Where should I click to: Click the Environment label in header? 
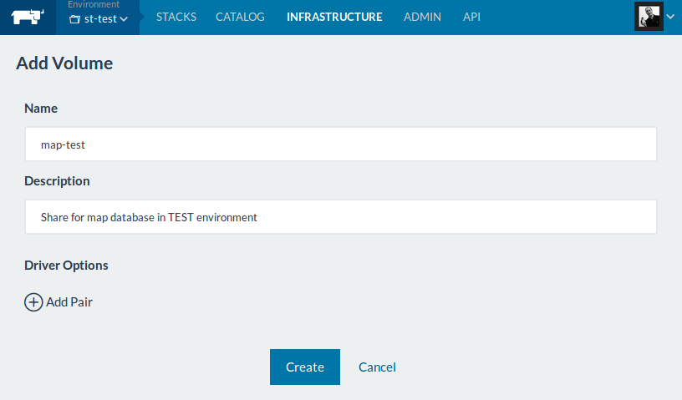[x=94, y=4]
